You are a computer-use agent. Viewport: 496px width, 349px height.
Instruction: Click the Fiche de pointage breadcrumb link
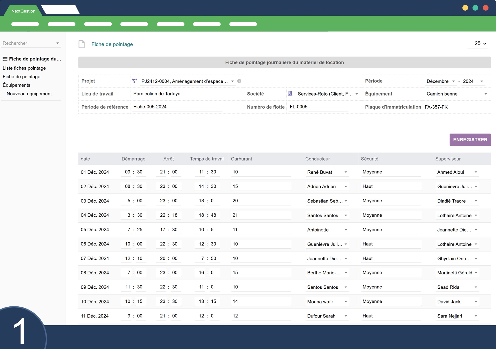coord(112,44)
